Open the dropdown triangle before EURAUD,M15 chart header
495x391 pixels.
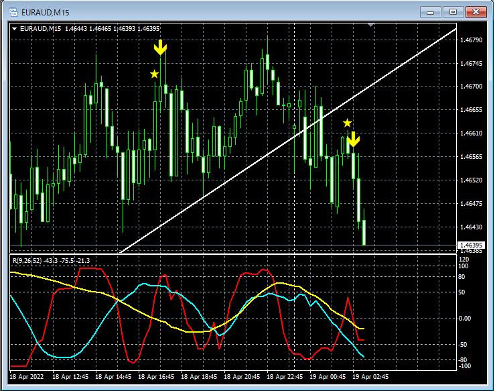pos(14,29)
